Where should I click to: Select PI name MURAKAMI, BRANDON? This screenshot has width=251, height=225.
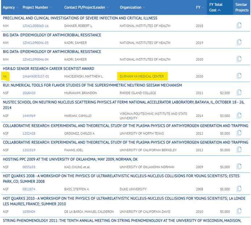81,93
